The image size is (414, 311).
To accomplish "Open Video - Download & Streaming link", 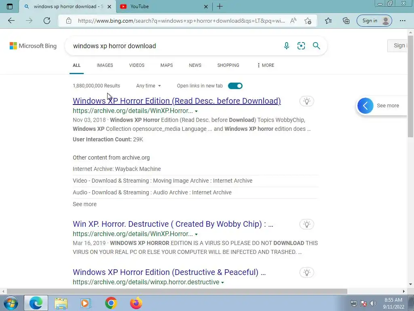I will pos(163,181).
